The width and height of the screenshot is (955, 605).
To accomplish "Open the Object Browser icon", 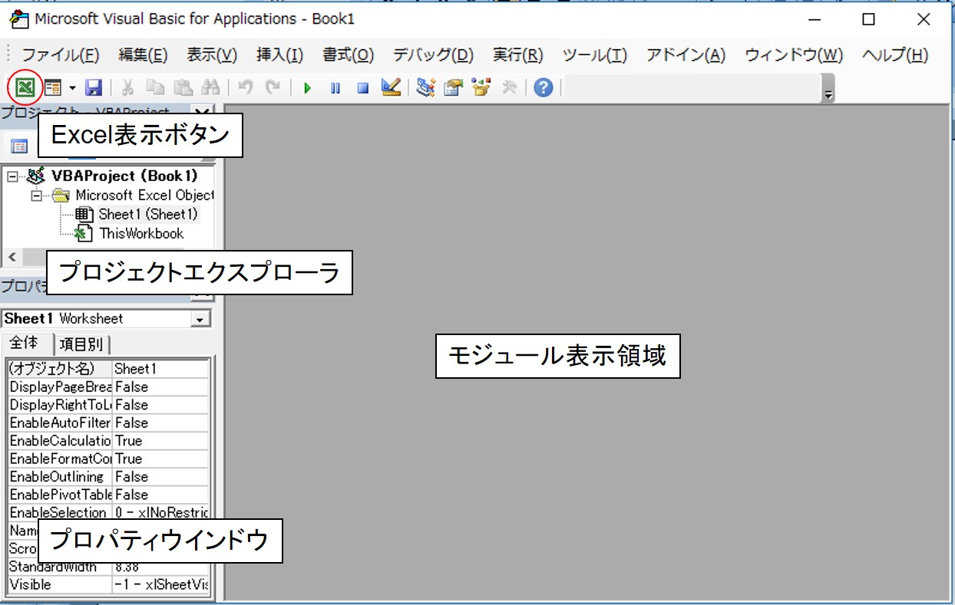I will tap(481, 88).
